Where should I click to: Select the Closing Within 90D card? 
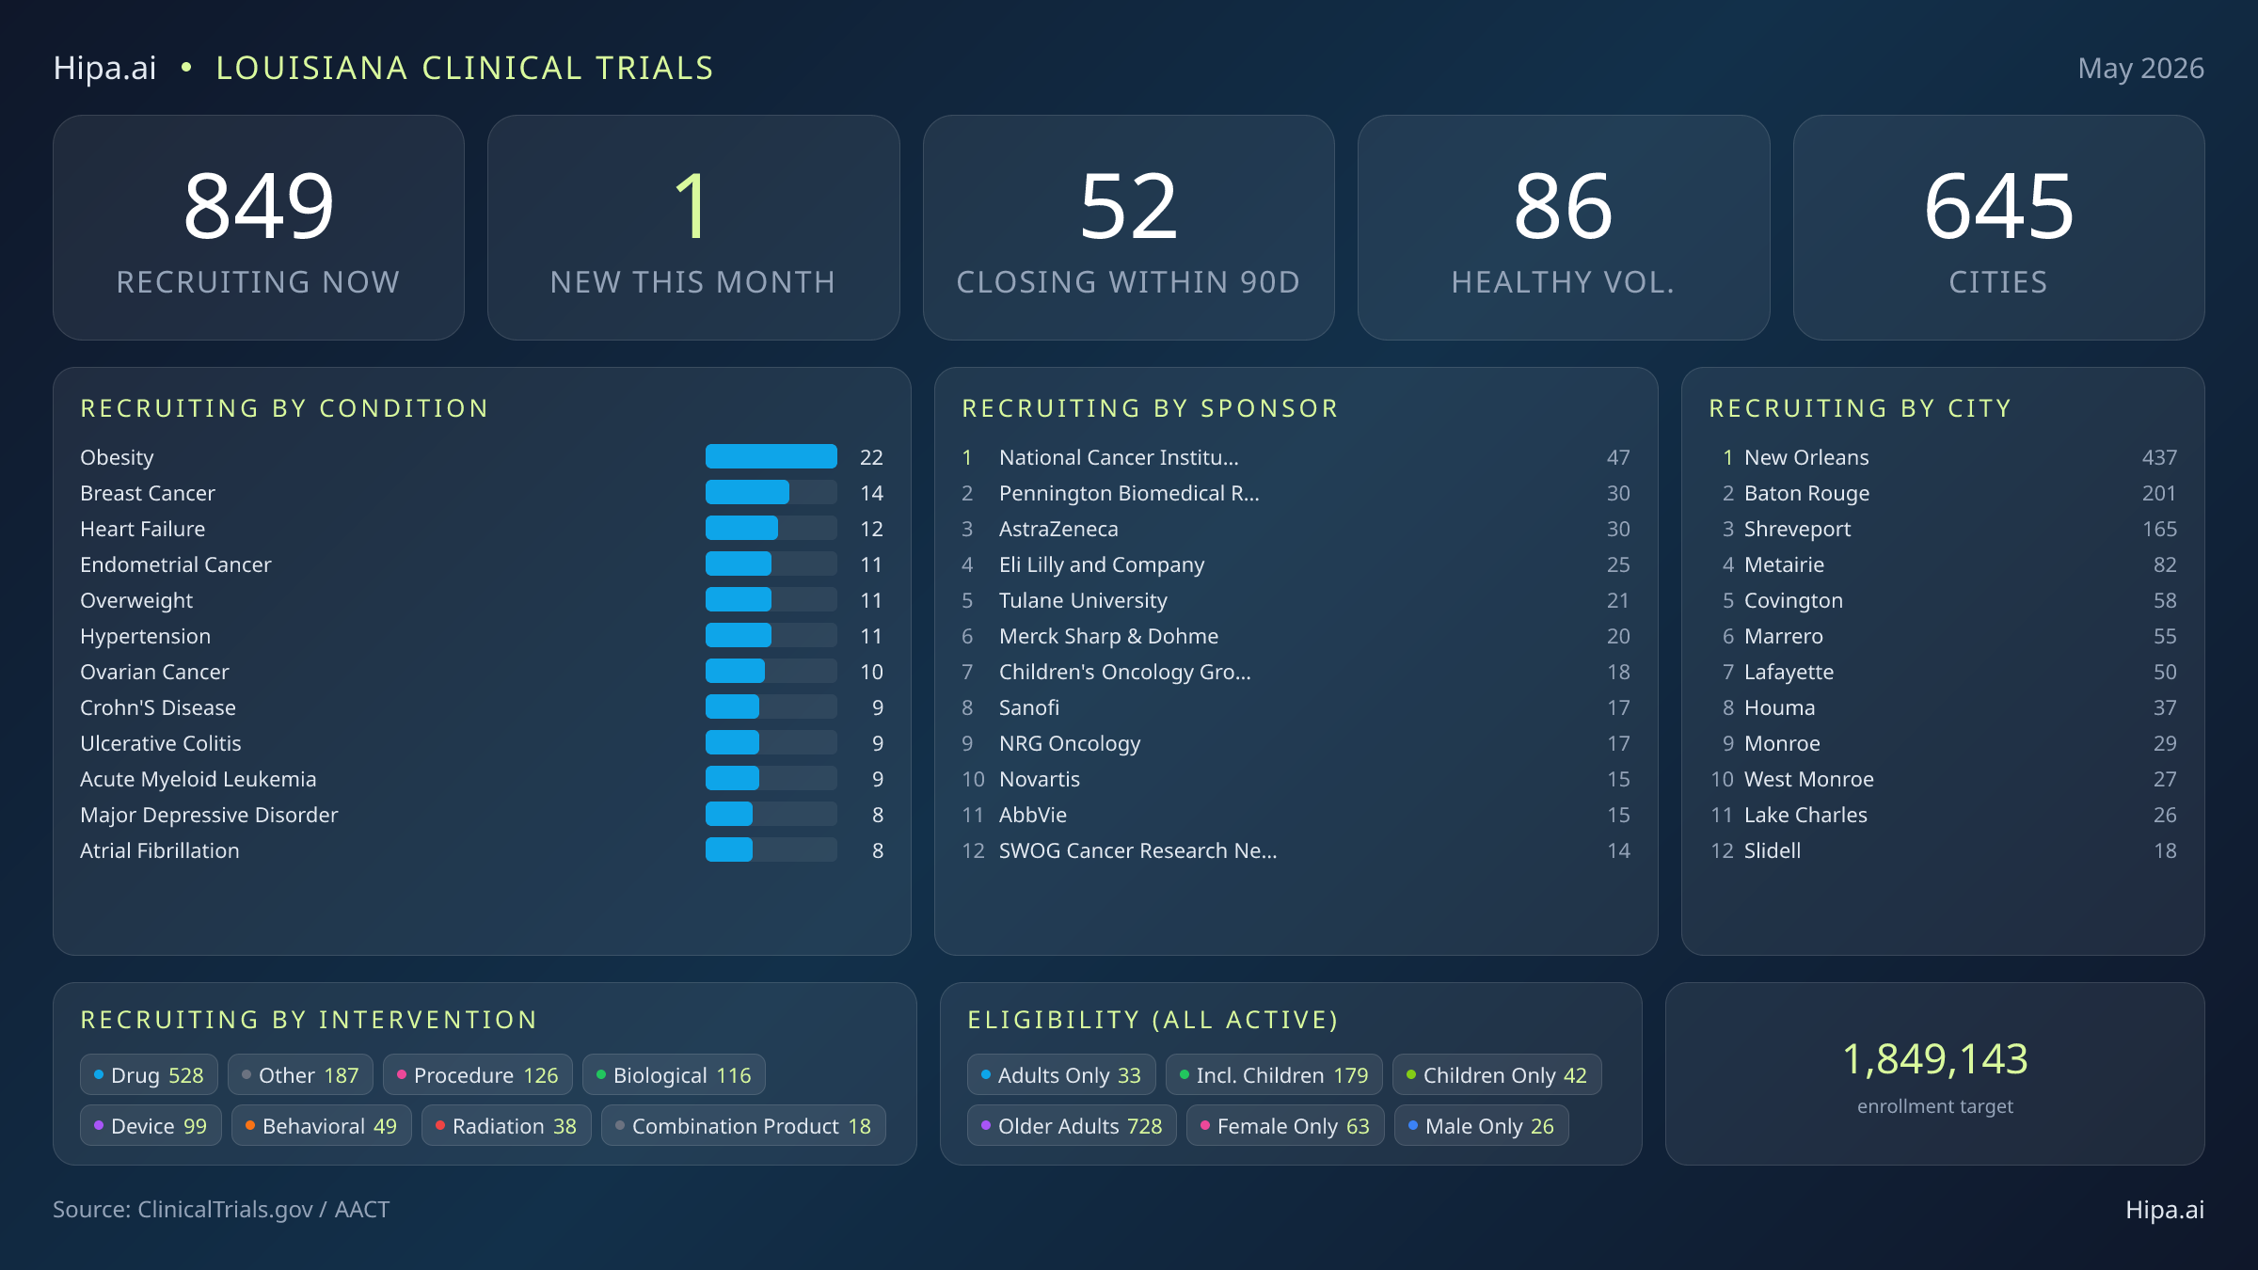click(x=1128, y=228)
